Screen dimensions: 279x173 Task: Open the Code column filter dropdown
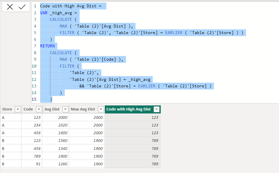tap(39, 109)
